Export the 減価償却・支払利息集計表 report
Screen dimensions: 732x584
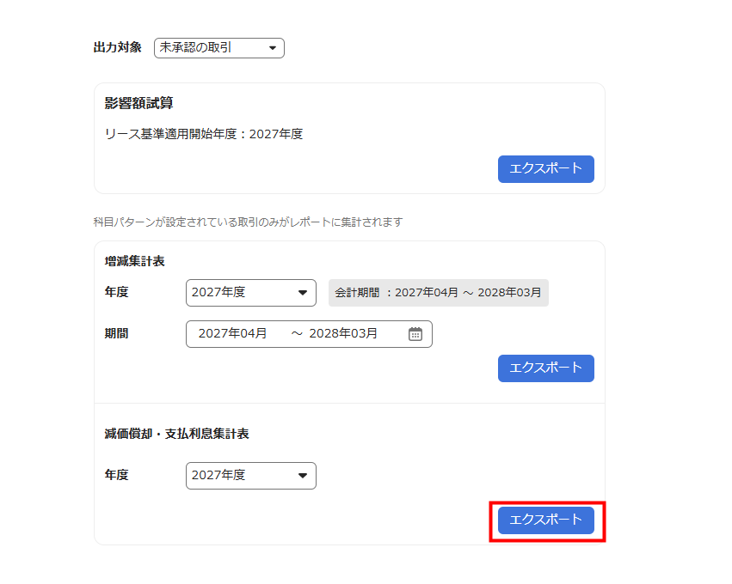545,520
